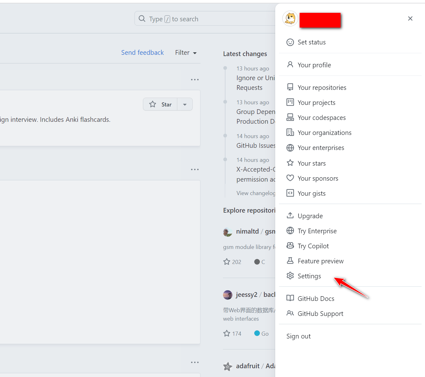Click Sign out
The image size is (425, 377).
click(298, 336)
